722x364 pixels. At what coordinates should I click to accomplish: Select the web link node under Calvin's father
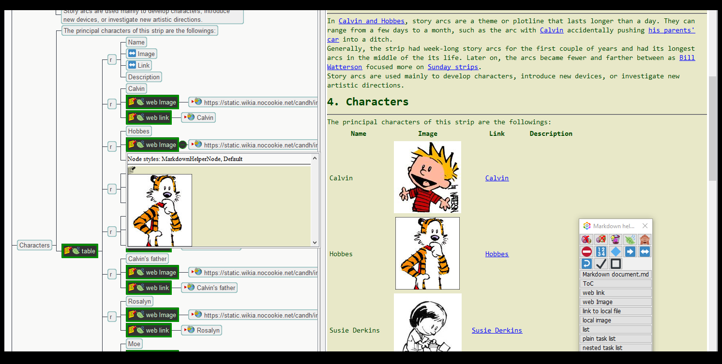149,288
